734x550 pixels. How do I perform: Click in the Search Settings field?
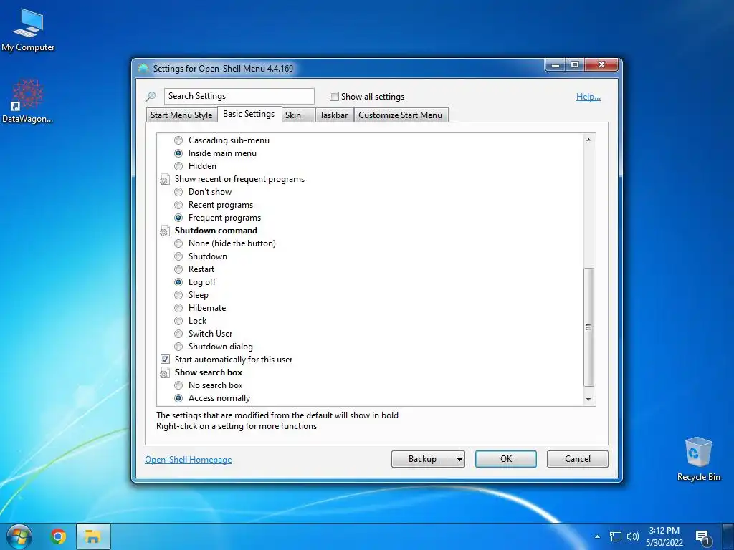(x=239, y=97)
